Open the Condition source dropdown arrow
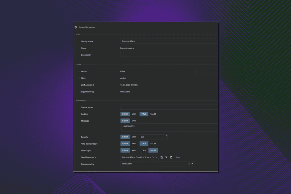The image size is (291, 194). click(156, 157)
